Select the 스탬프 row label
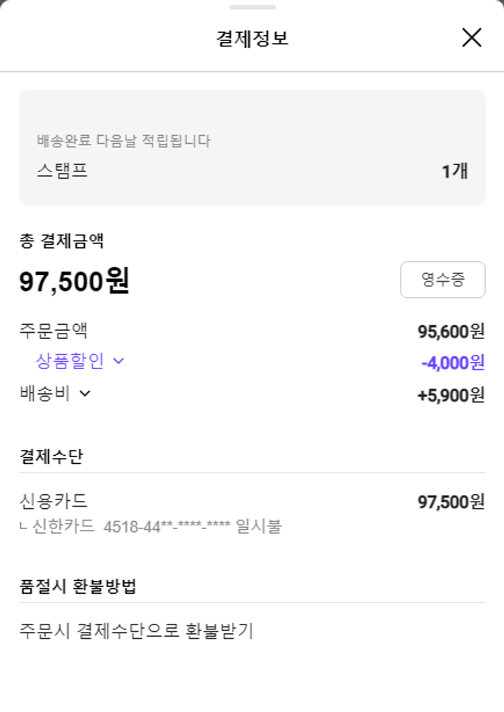Viewport: 504px width, 712px height. tap(62, 171)
